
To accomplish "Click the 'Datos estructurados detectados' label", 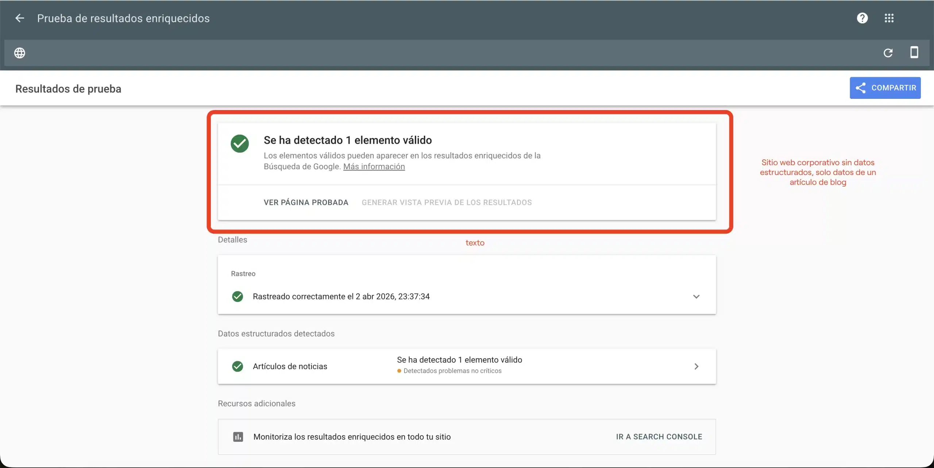I will (x=276, y=334).
